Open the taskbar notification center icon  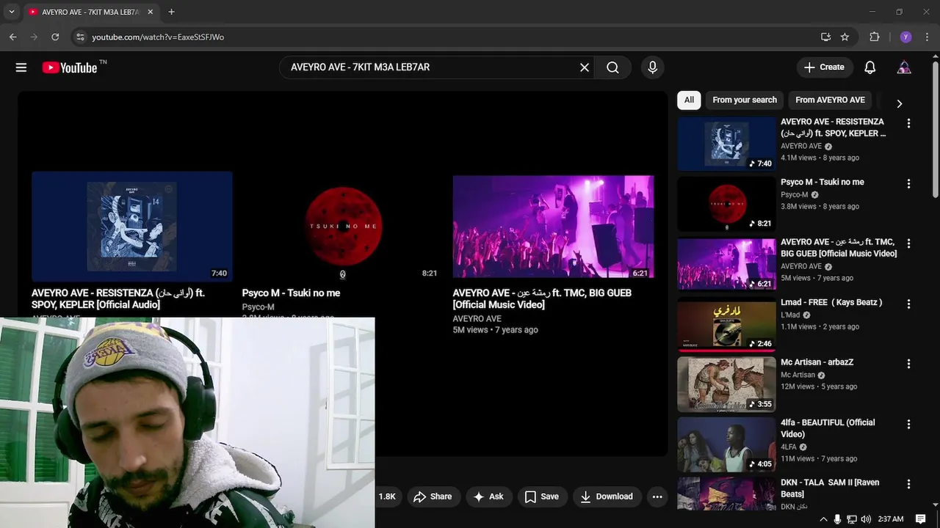921,519
